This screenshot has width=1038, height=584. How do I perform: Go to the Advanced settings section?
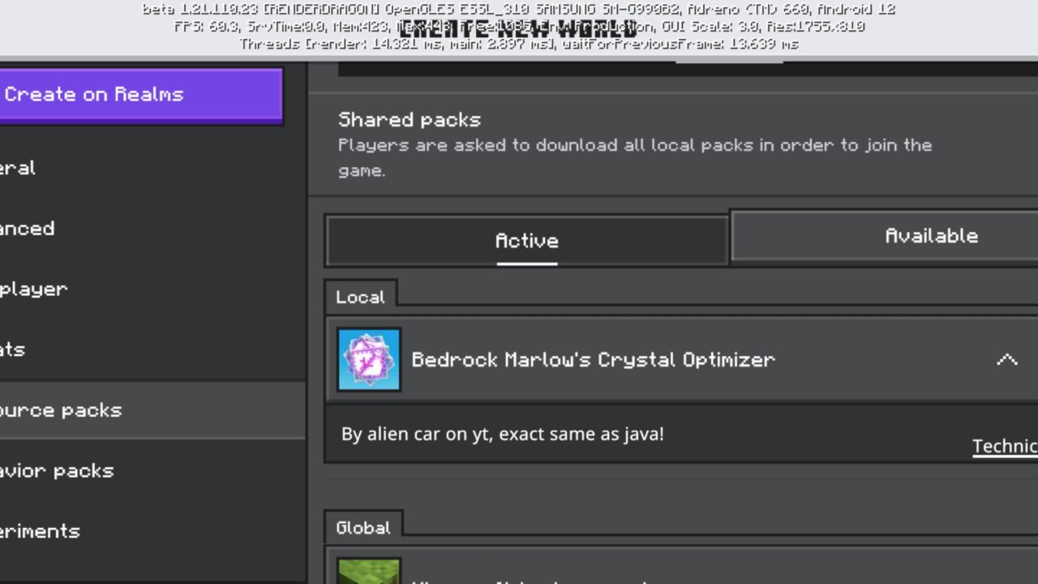(x=28, y=229)
